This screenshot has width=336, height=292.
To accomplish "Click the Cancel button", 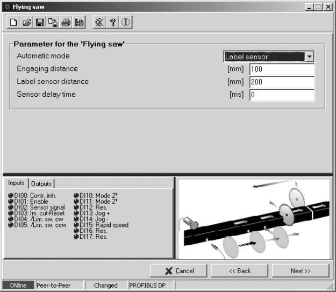I will [x=178, y=271].
